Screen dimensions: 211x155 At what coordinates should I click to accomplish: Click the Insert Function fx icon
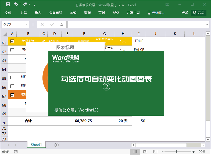(x=62, y=24)
